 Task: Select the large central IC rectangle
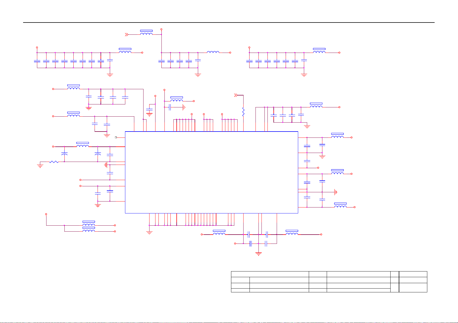[211, 172]
